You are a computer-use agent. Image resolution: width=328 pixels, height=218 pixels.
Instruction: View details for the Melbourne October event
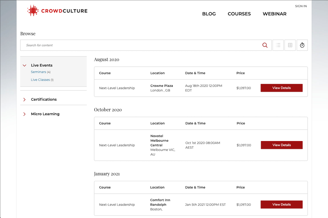(x=281, y=145)
